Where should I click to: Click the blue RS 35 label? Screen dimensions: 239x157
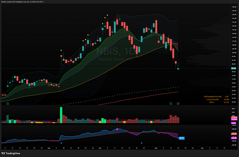click(182, 138)
